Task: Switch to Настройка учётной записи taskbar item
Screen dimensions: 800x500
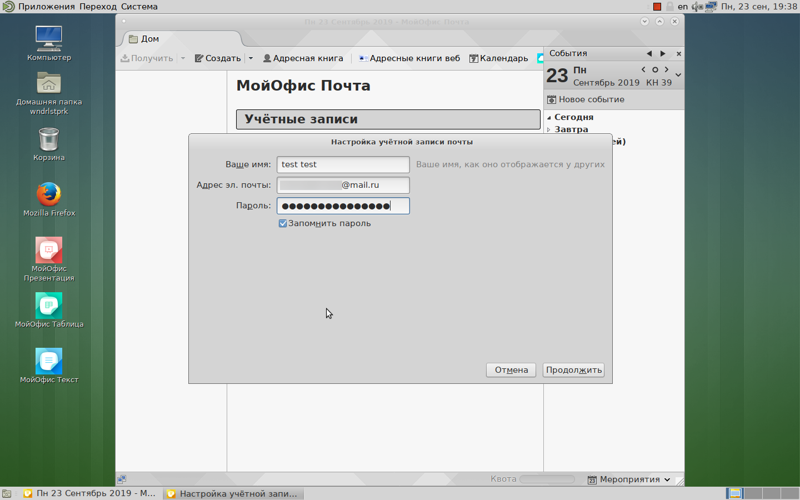Action: click(233, 493)
